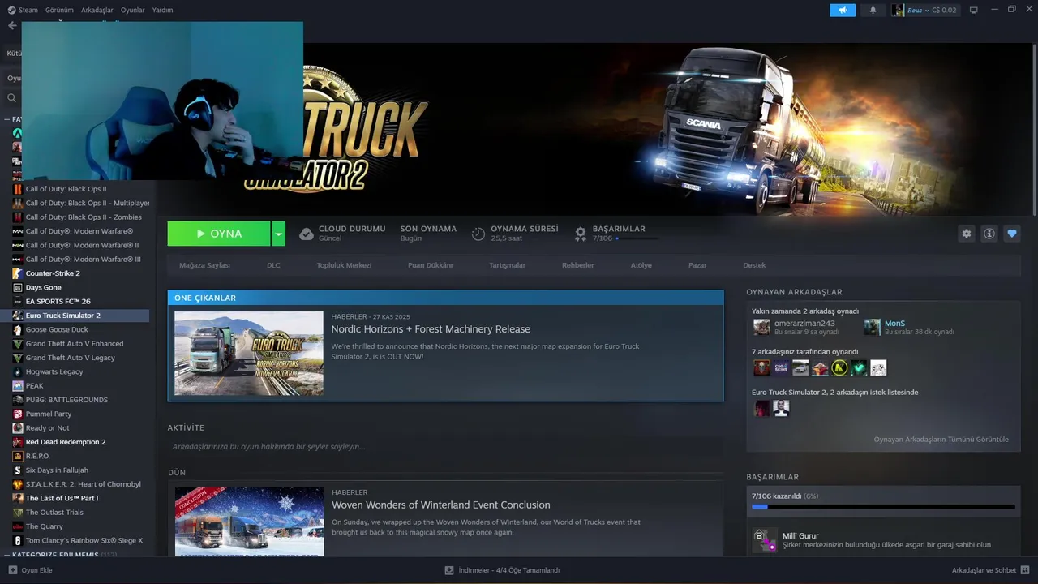Click Oynayan Arkadaşların Tümünü Görüntüle link
The image size is (1038, 584).
coord(941,440)
